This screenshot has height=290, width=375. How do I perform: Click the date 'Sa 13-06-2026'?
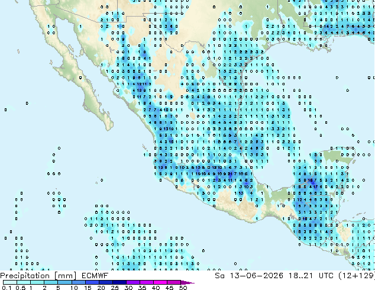click(x=249, y=276)
